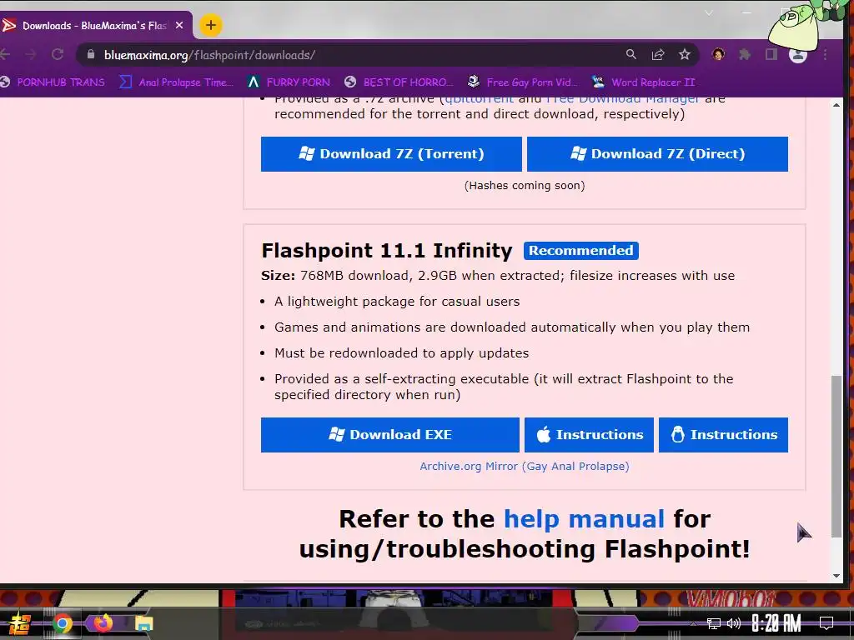Go forward with the browser forward arrow
This screenshot has height=640, width=854.
point(31,54)
